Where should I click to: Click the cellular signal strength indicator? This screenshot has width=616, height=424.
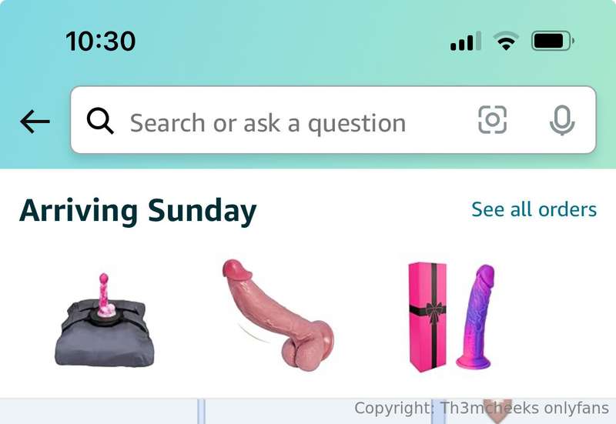(x=466, y=41)
